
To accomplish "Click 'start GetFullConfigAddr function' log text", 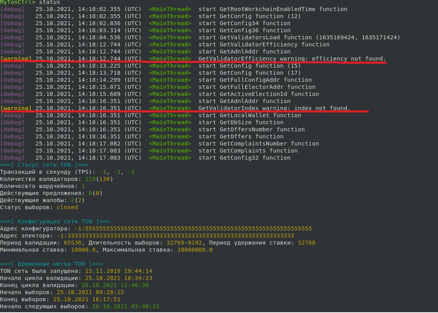I will tap(255, 80).
